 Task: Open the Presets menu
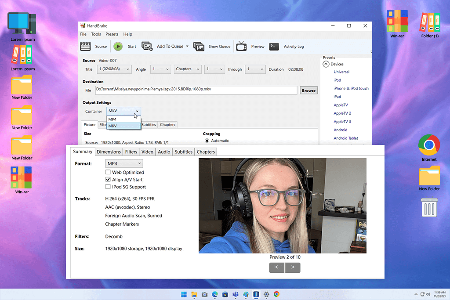click(x=112, y=34)
